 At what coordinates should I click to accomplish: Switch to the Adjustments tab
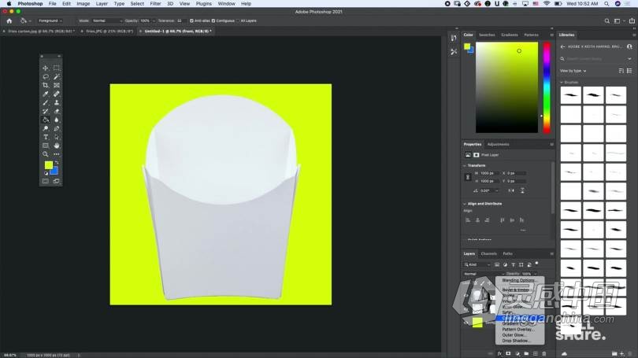click(498, 144)
